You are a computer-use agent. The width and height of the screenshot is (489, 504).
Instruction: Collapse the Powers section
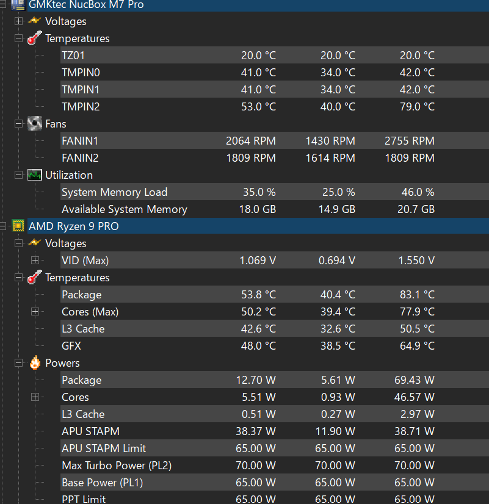pyautogui.click(x=18, y=363)
